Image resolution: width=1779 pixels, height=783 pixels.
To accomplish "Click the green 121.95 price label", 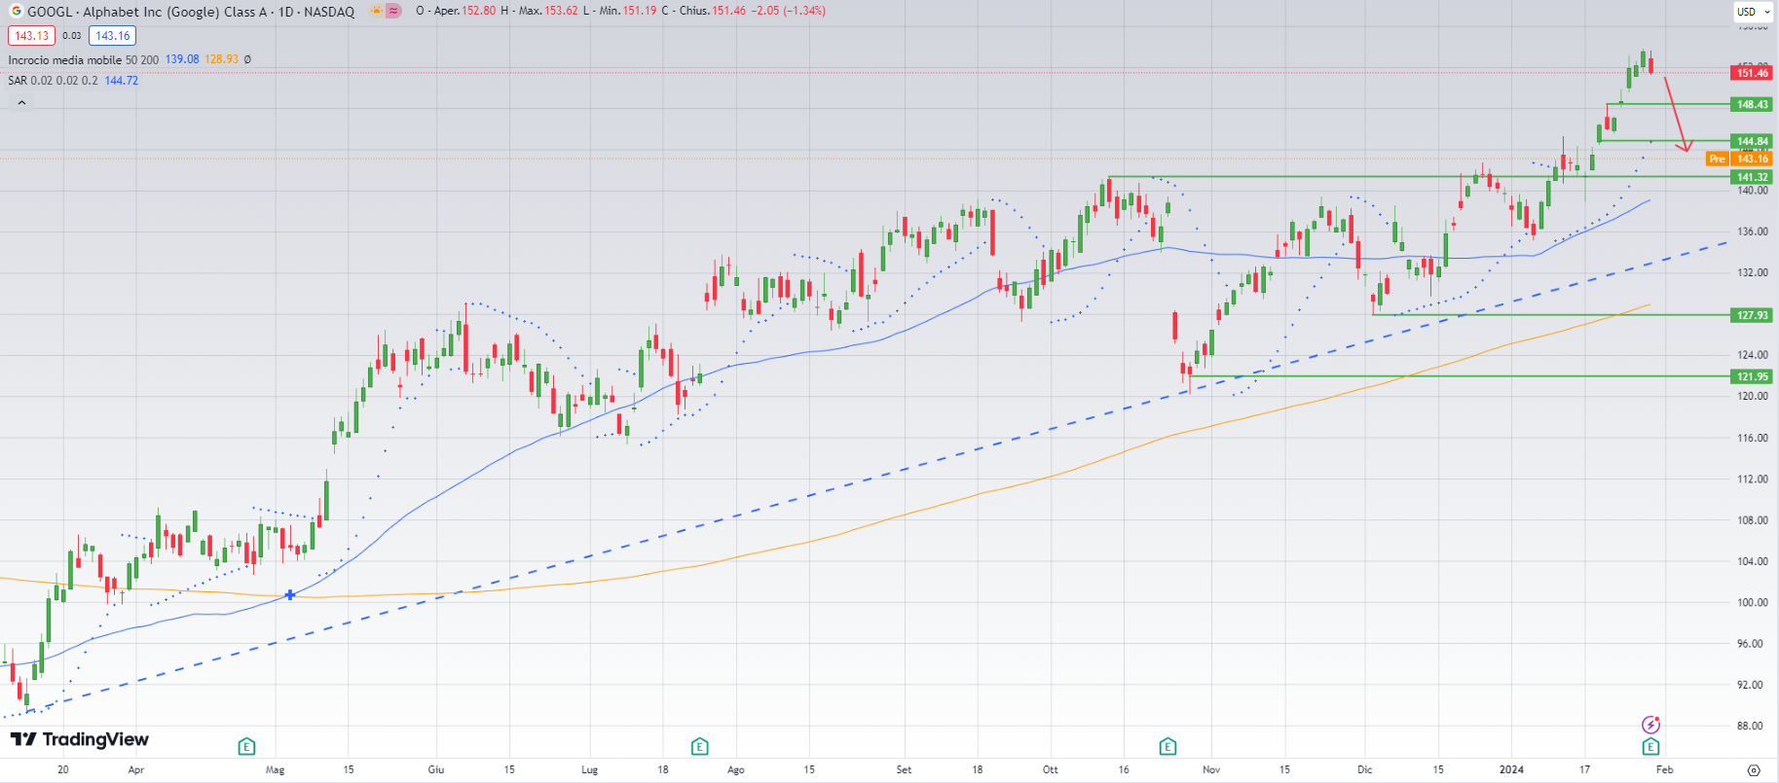I will pyautogui.click(x=1752, y=376).
